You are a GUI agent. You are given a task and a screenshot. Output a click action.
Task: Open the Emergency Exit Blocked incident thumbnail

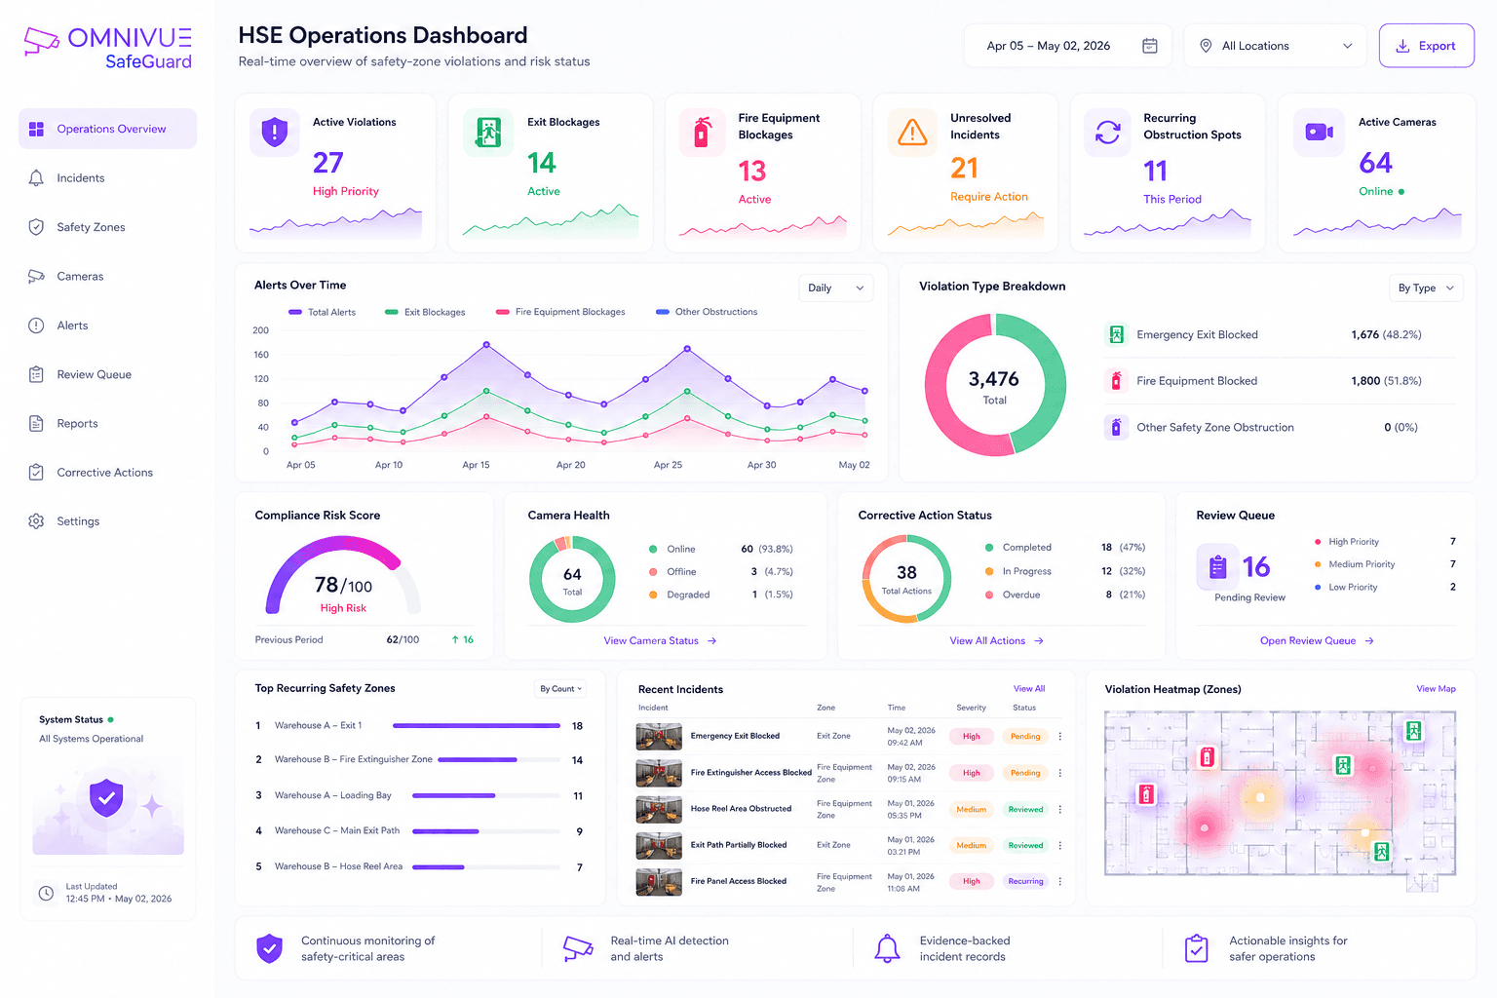click(659, 736)
